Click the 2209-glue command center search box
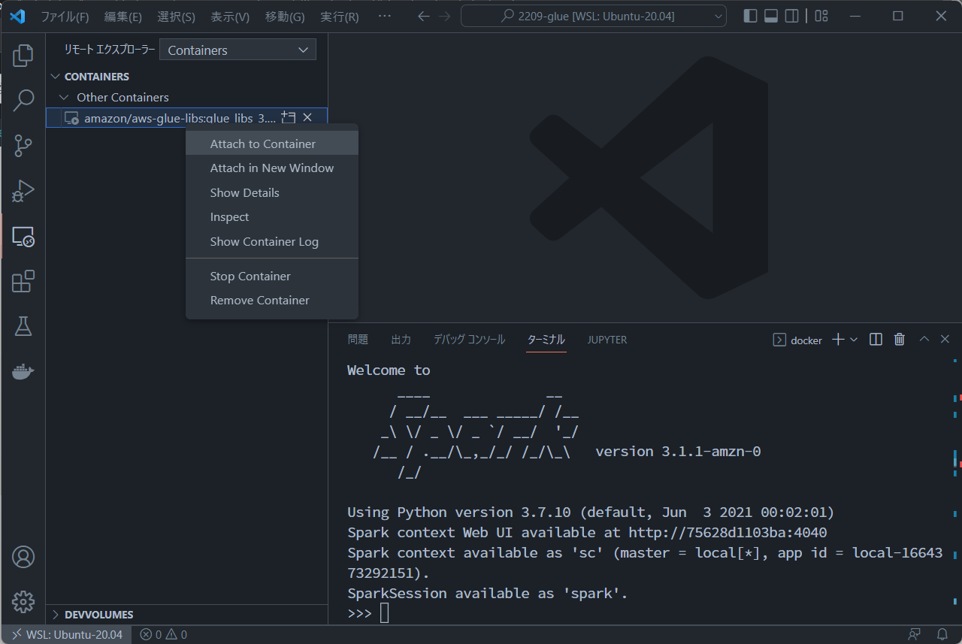This screenshot has height=644, width=962. tap(593, 16)
